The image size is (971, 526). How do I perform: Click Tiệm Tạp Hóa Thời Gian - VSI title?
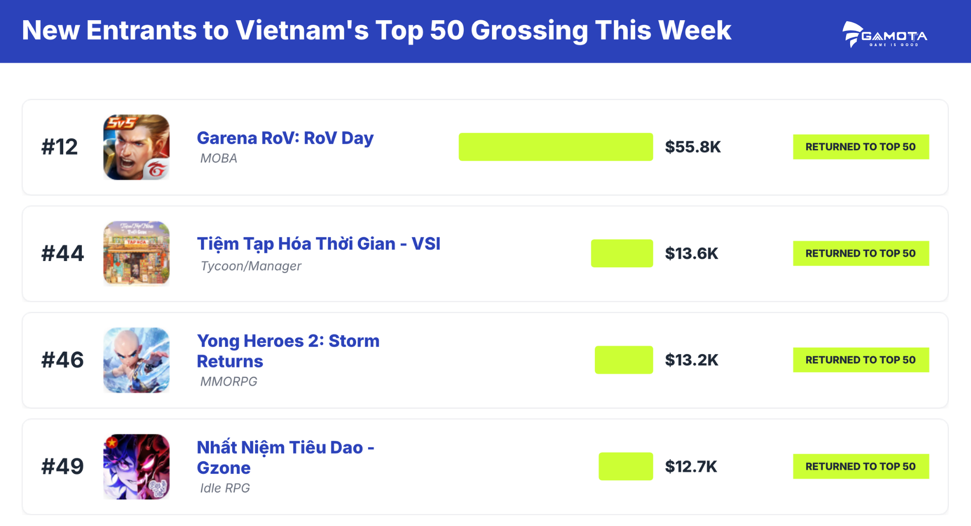click(x=319, y=244)
